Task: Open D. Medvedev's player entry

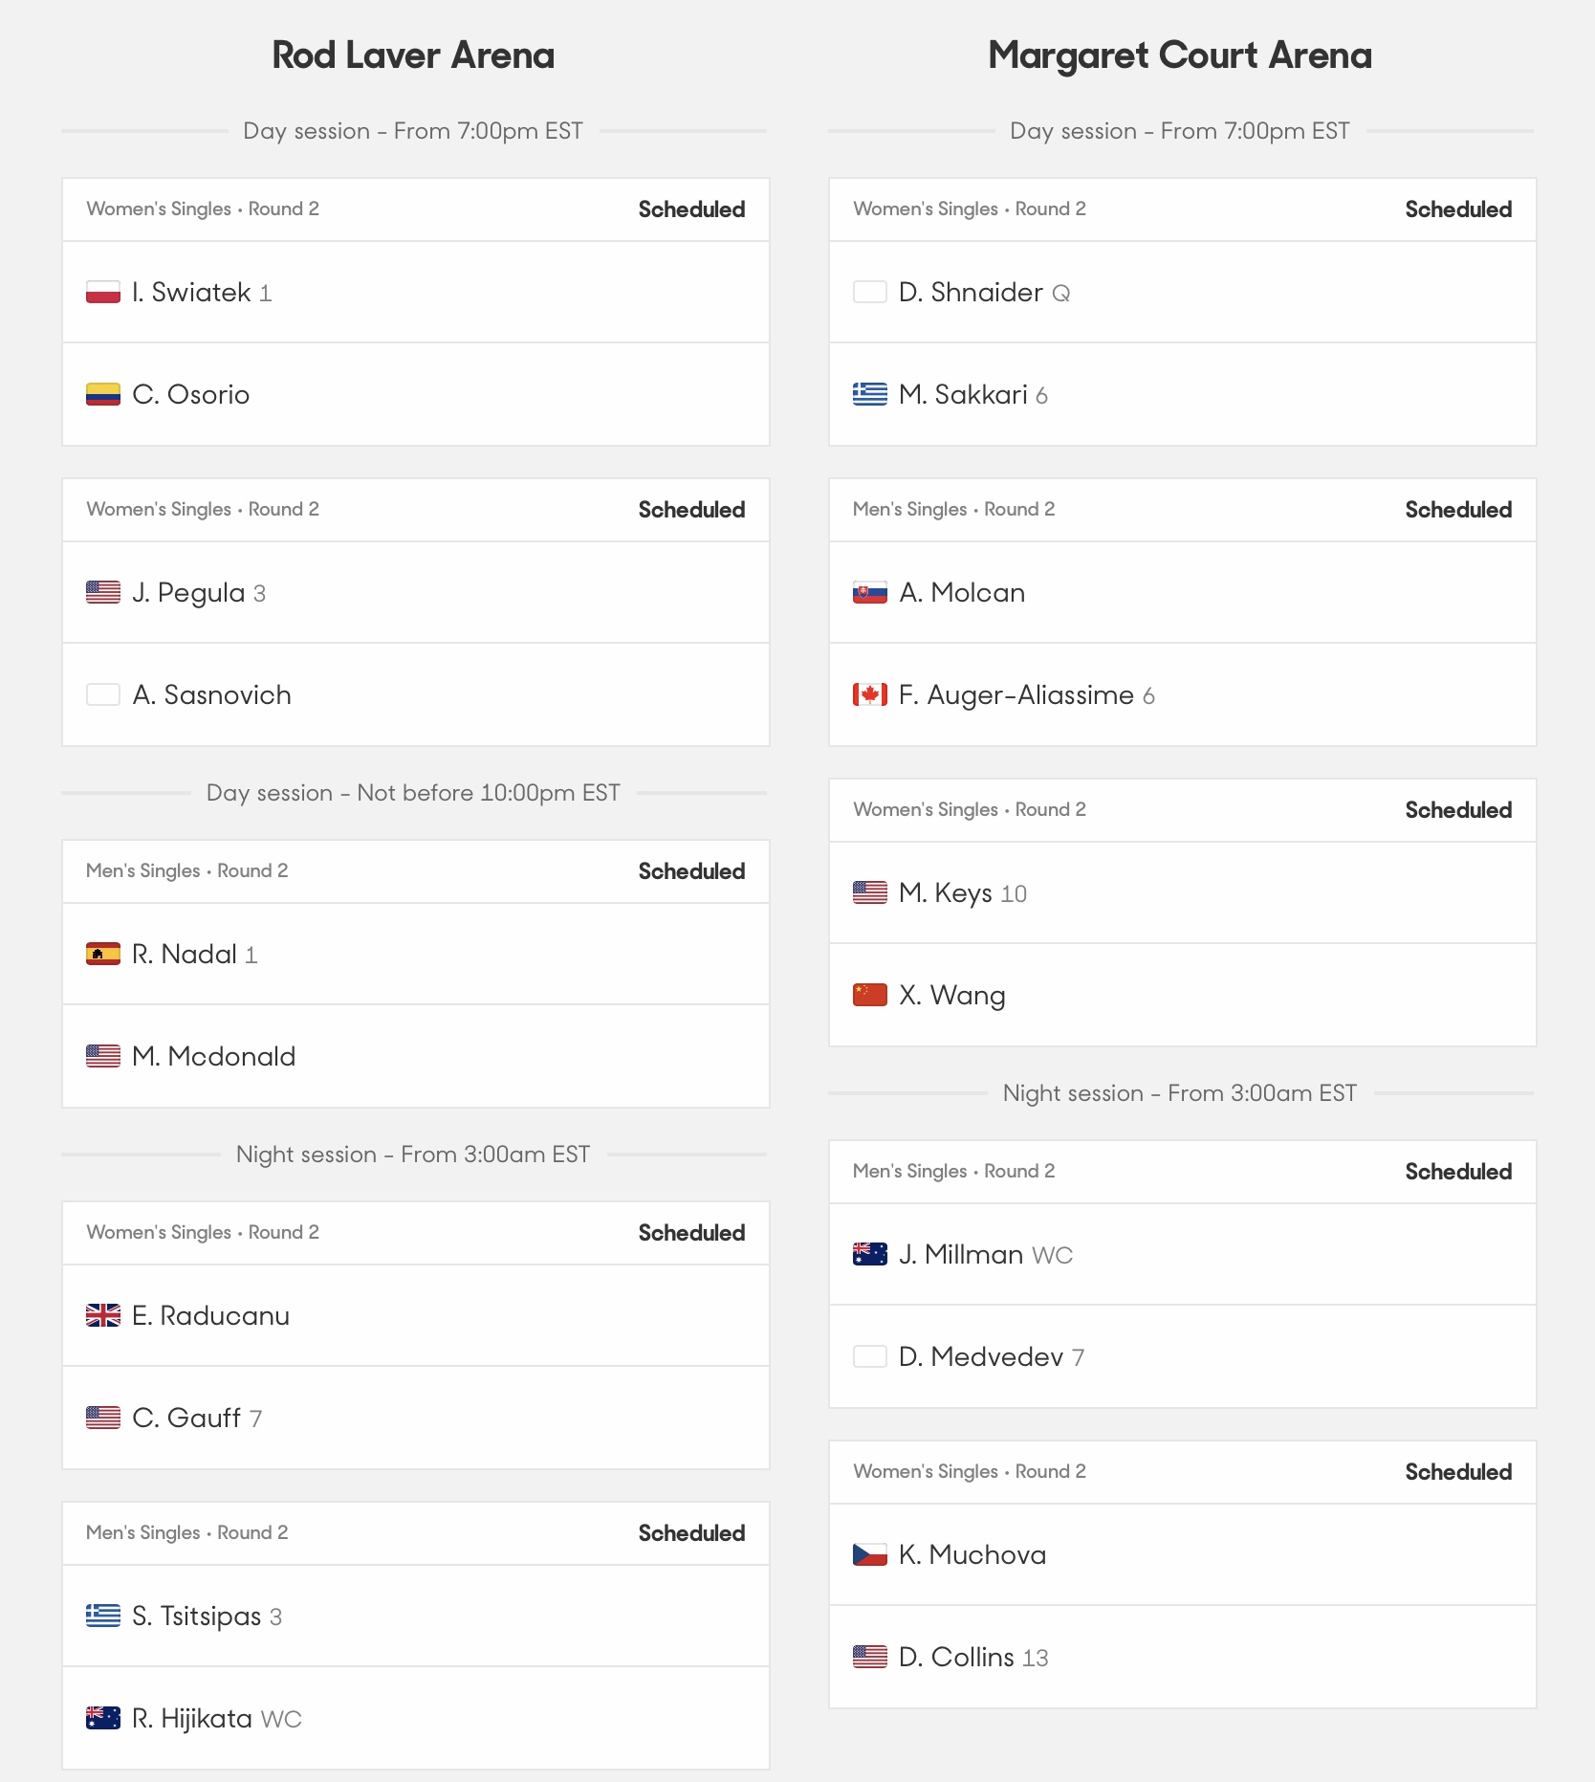Action: coord(1183,1356)
